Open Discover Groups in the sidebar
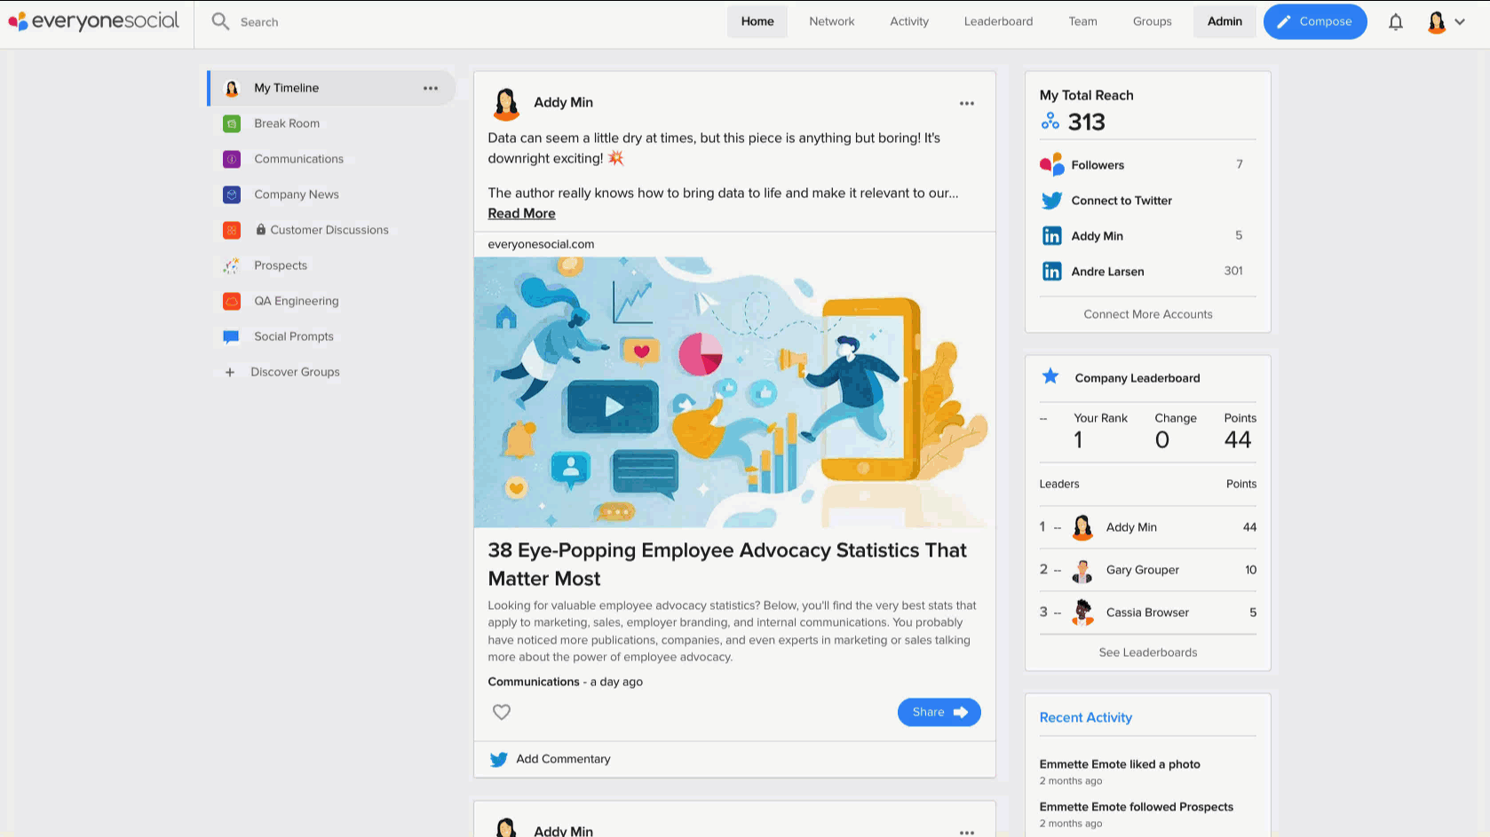 pyautogui.click(x=295, y=372)
